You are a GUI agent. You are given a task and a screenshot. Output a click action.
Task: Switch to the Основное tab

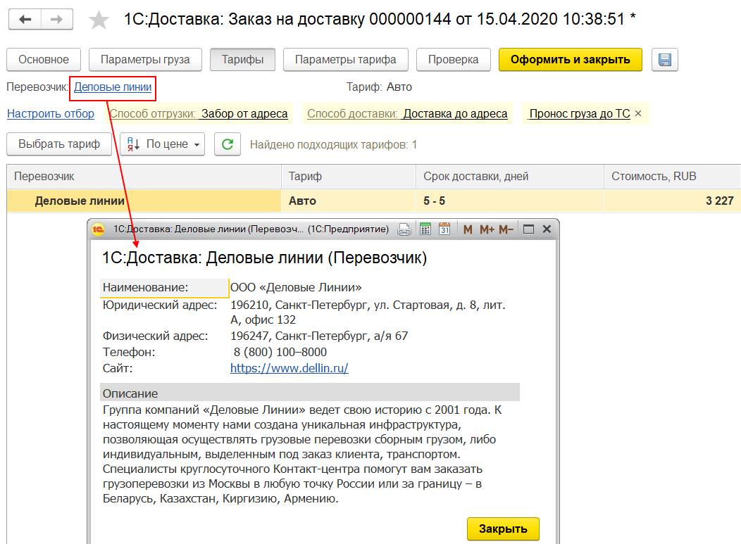[44, 60]
